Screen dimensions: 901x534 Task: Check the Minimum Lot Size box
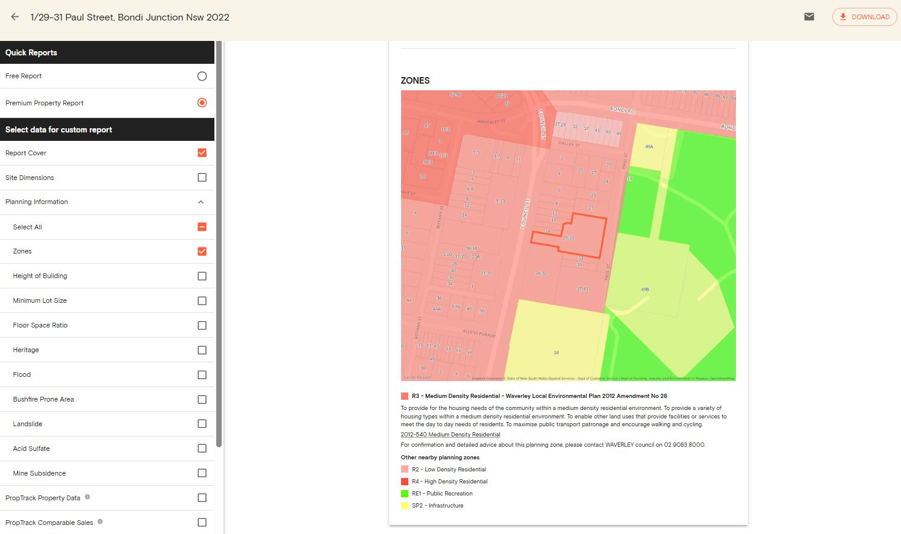202,301
